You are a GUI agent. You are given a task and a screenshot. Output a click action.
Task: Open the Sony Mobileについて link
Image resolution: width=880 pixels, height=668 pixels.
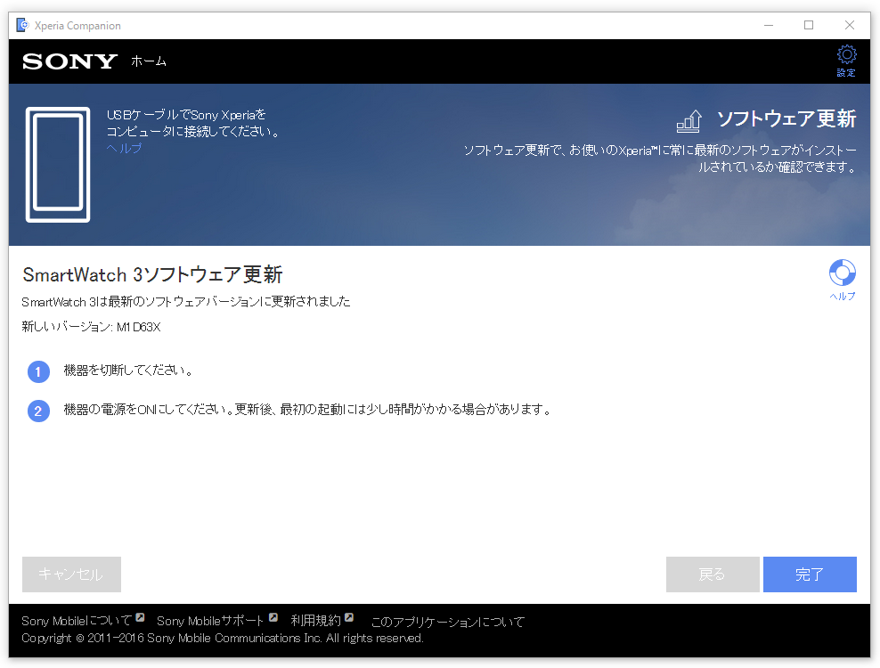[77, 621]
